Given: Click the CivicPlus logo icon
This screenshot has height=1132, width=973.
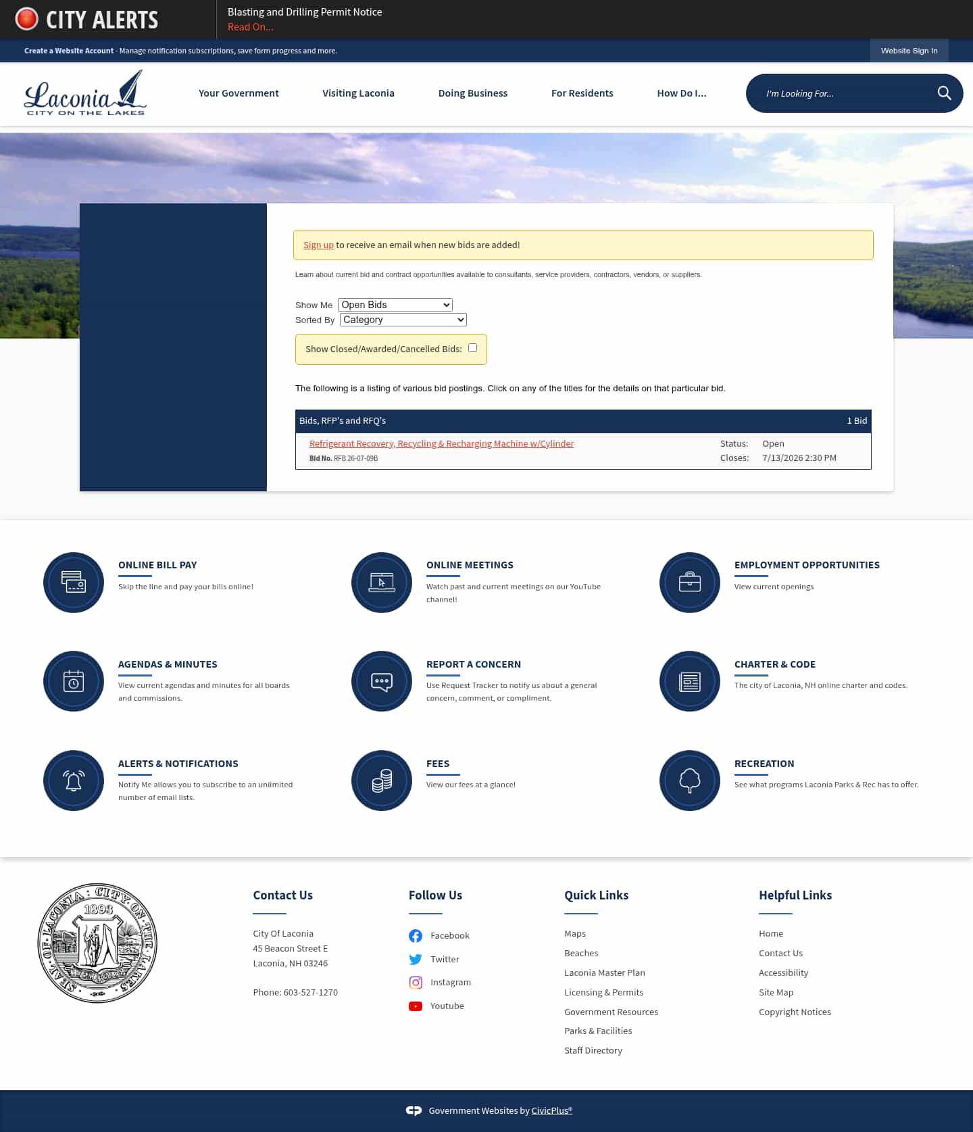Looking at the screenshot, I should point(414,1110).
